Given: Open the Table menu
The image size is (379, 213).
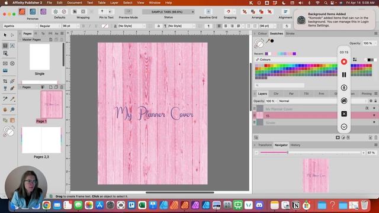Looking at the screenshot, I should tap(101, 2).
